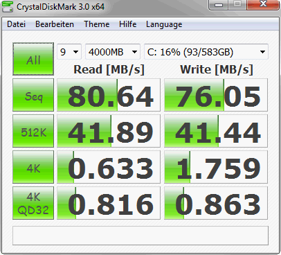Viewport: 281px width, 255px height.
Task: Open the Language menu
Action: click(164, 24)
